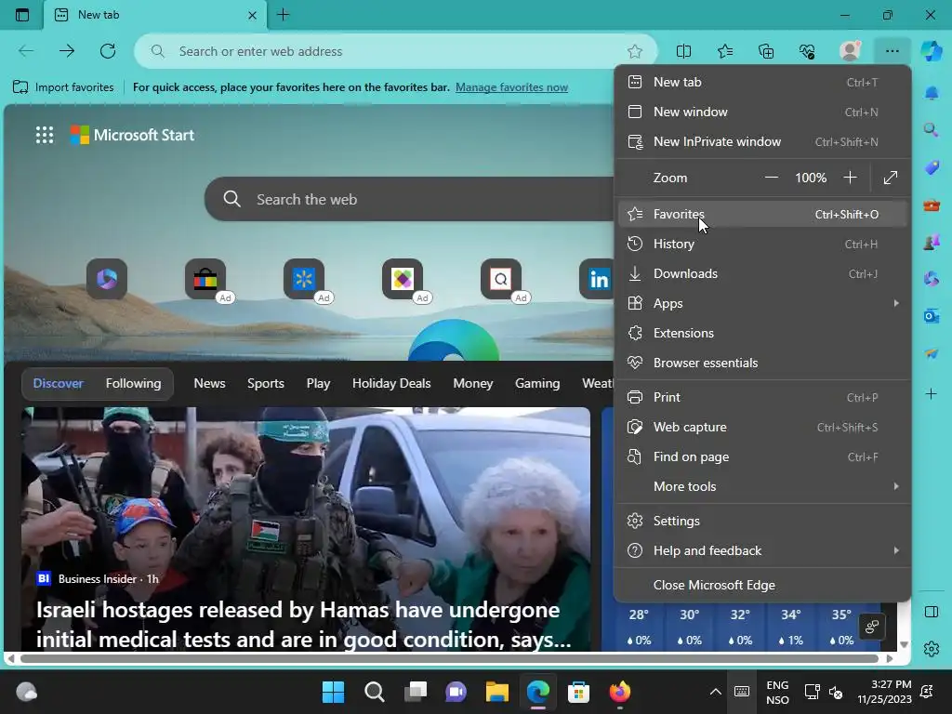This screenshot has width=952, height=714.
Task: Click the Forward navigation arrow
Action: click(67, 51)
